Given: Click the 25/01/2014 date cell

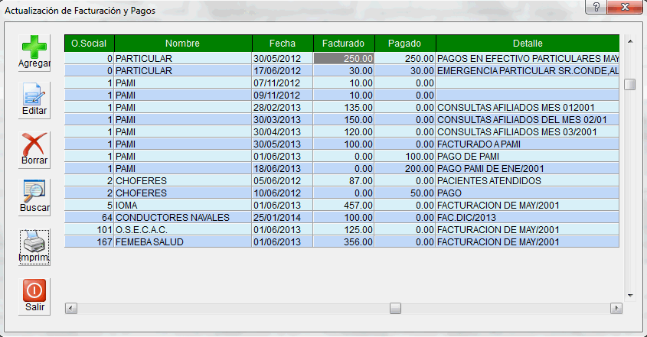Looking at the screenshot, I should pyautogui.click(x=283, y=218).
